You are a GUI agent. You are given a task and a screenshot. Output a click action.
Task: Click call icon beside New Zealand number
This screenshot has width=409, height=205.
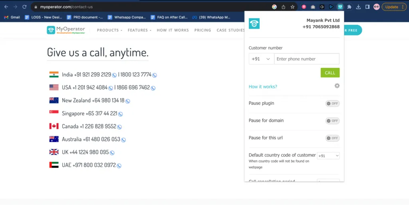coord(127,101)
